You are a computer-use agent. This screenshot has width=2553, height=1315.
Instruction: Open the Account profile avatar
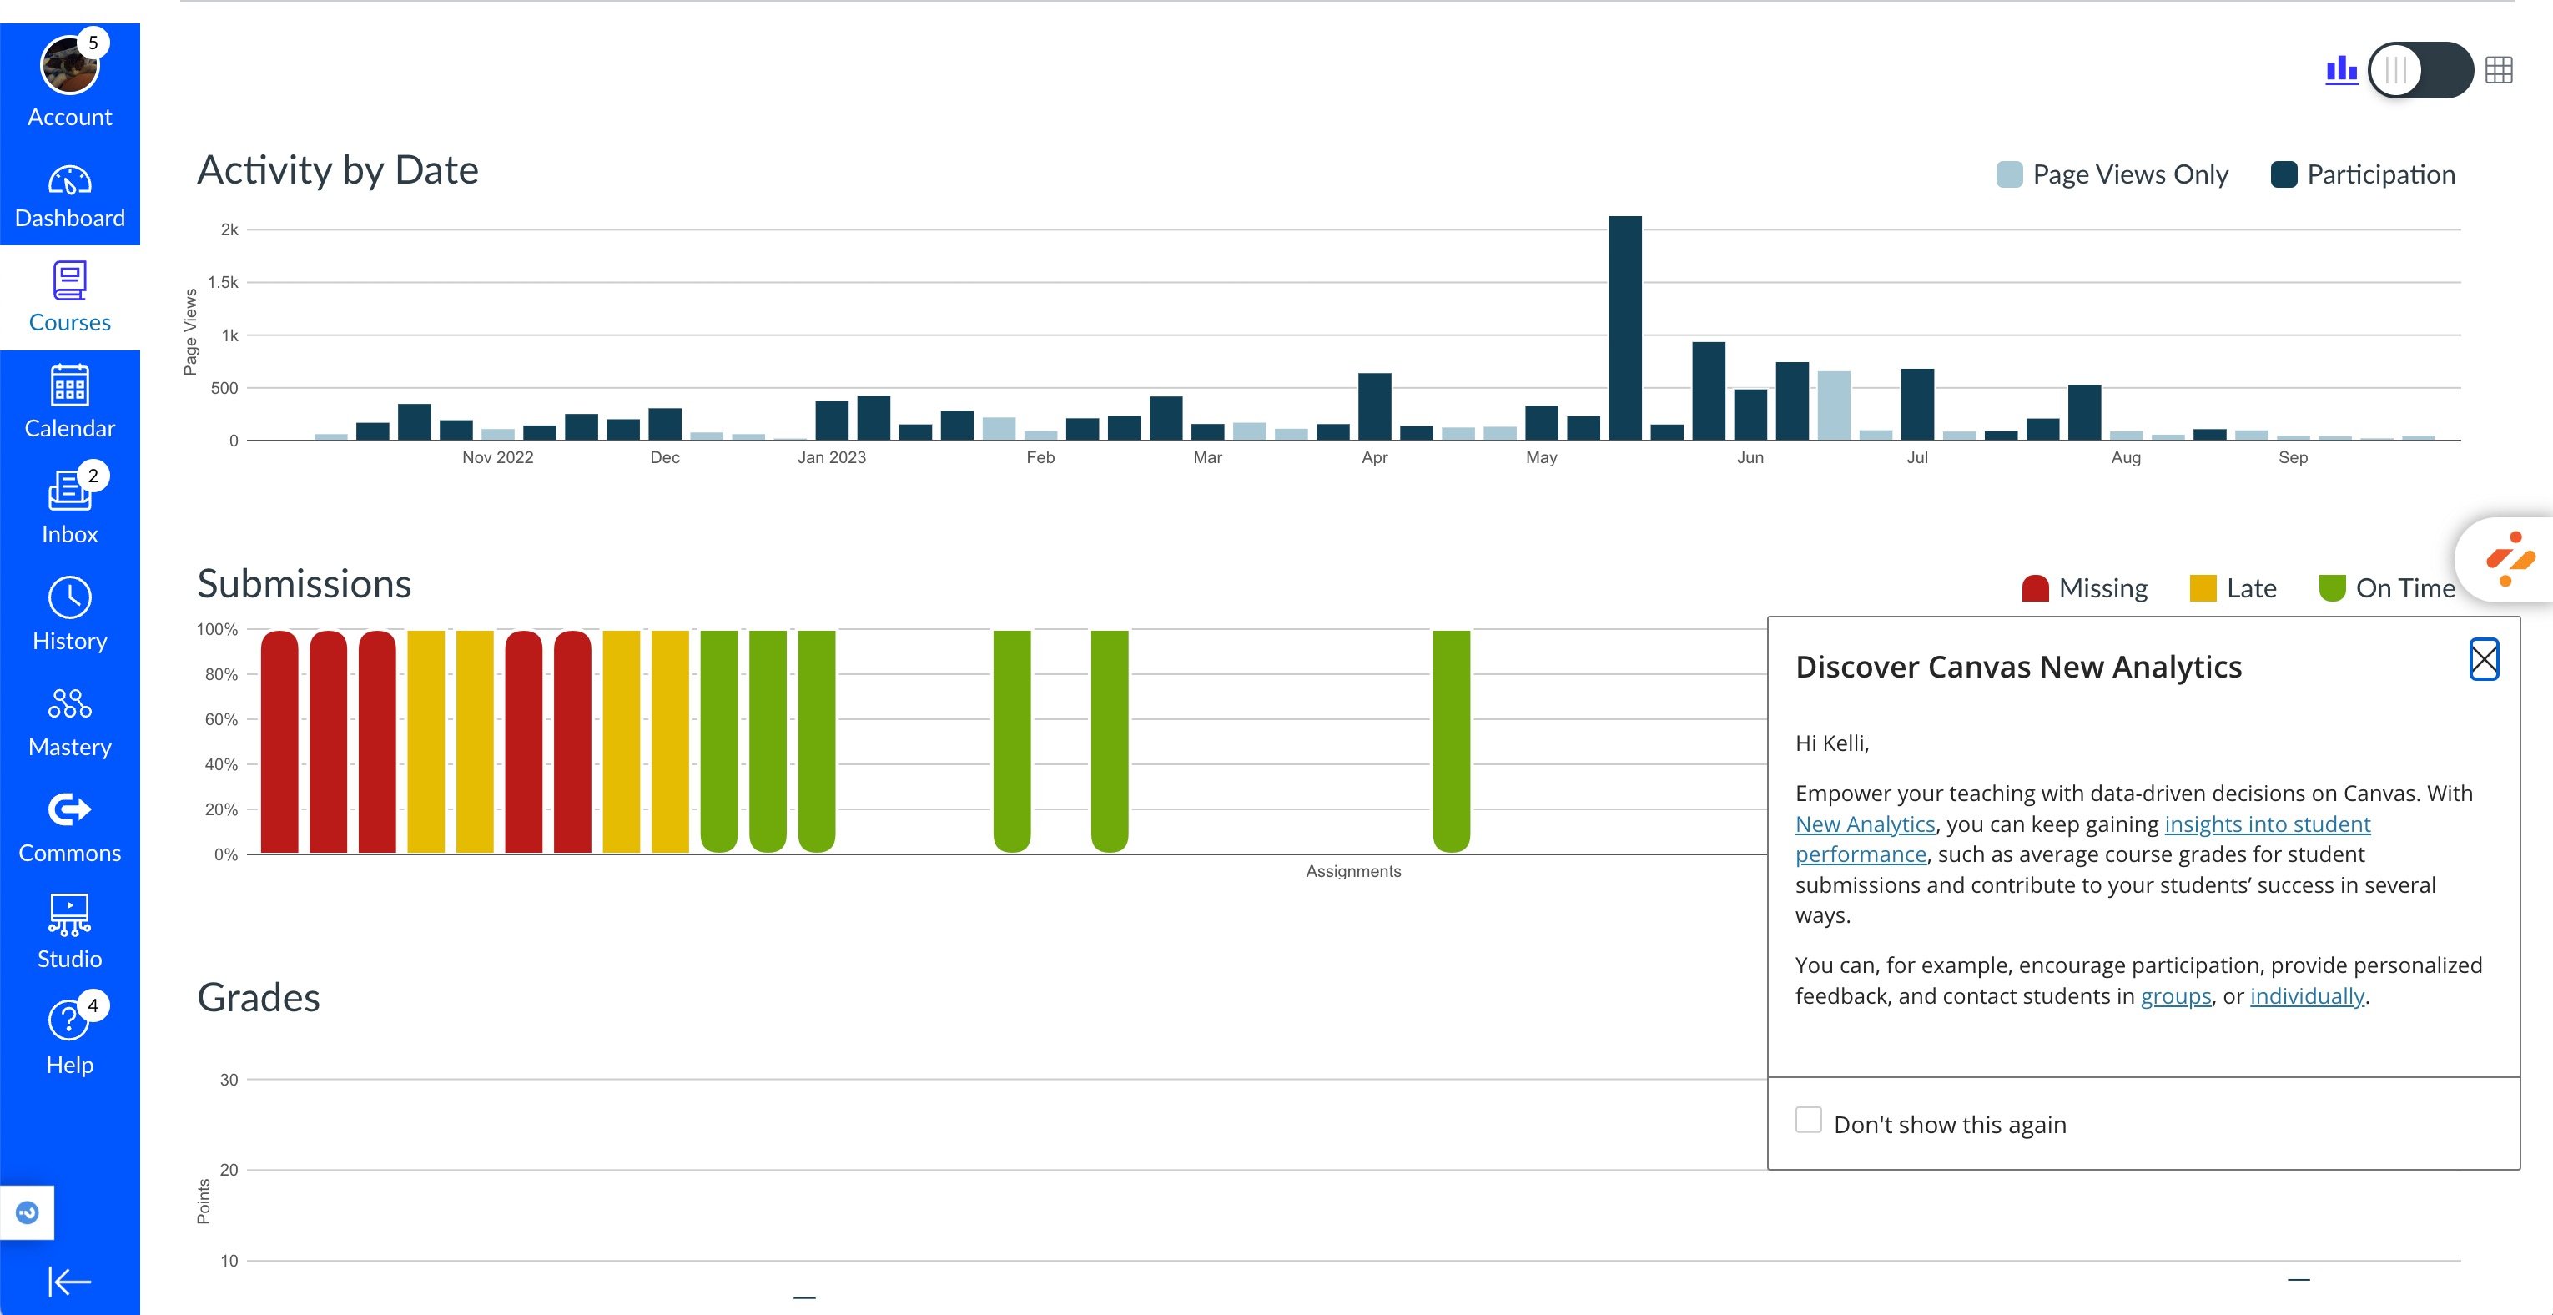pos(68,65)
